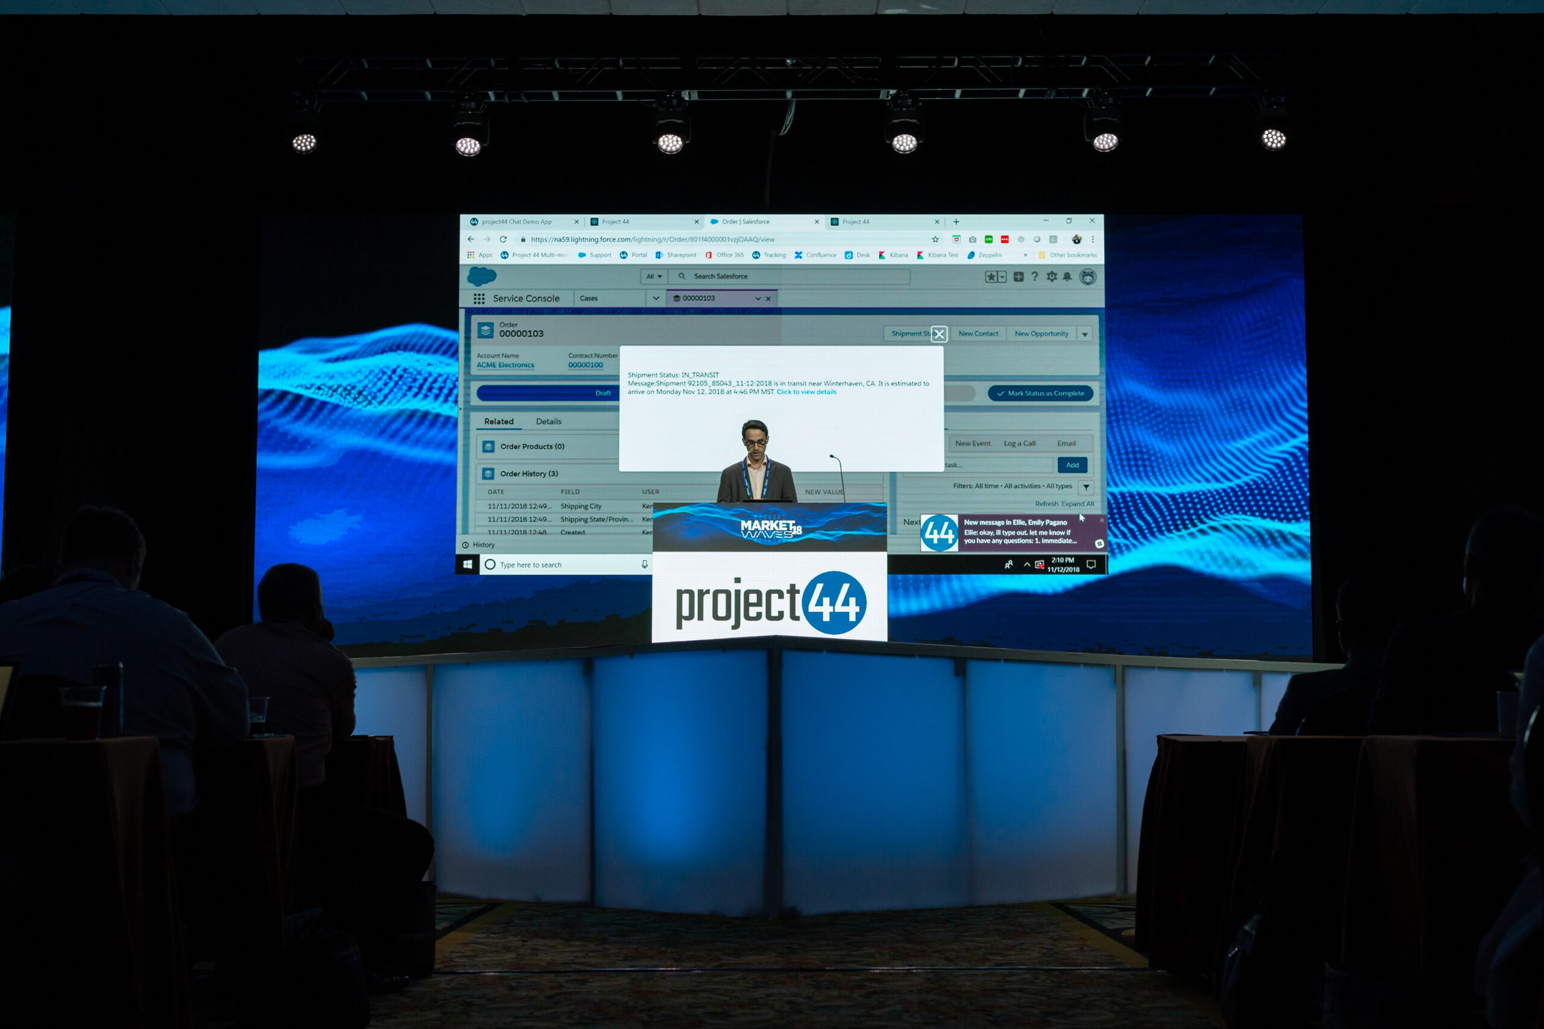Show hidden system tray icons
1544x1029 pixels.
(1027, 564)
